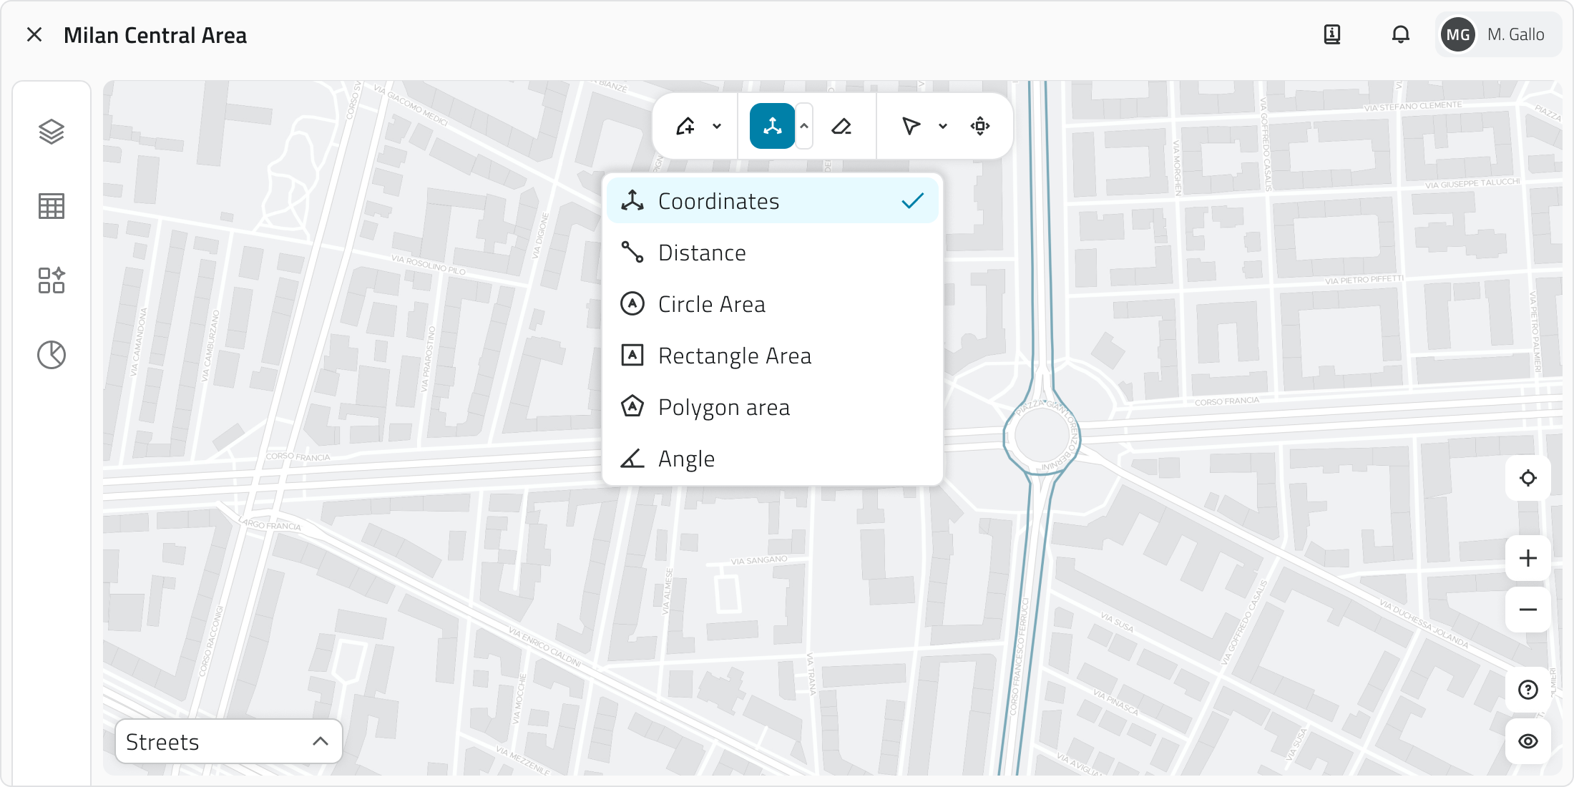Screen dimensions: 1574x787
Task: Expand the draw shape tool chevron
Action: (x=717, y=127)
